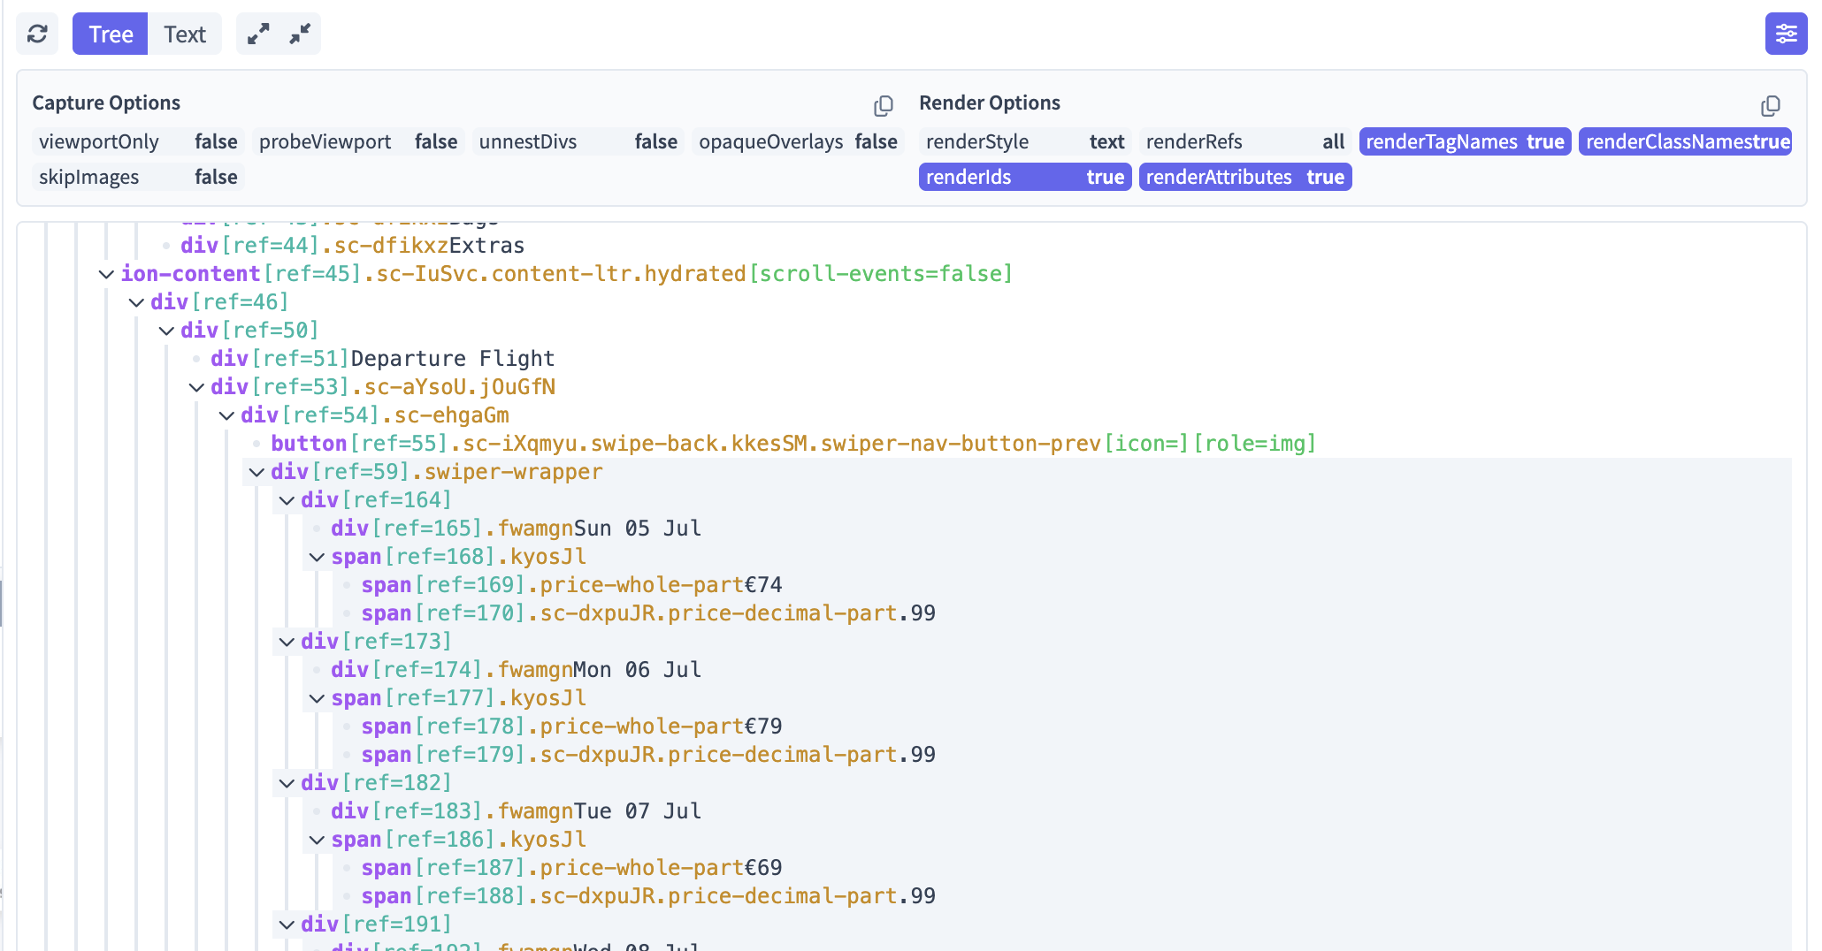Collapse the span ref=168 kyosJl node

[317, 557]
